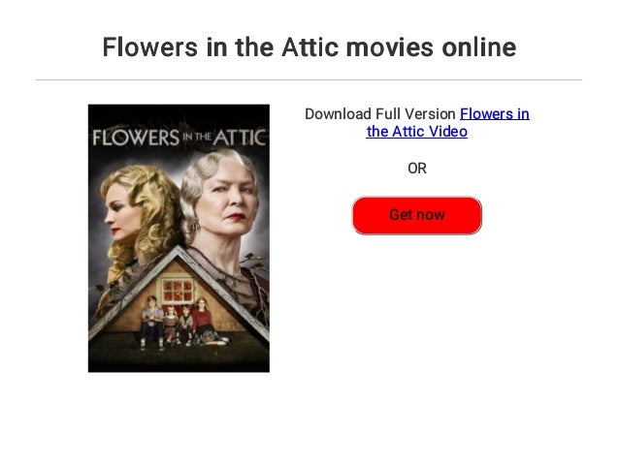Click the boy seated at left of group

pyautogui.click(x=152, y=322)
